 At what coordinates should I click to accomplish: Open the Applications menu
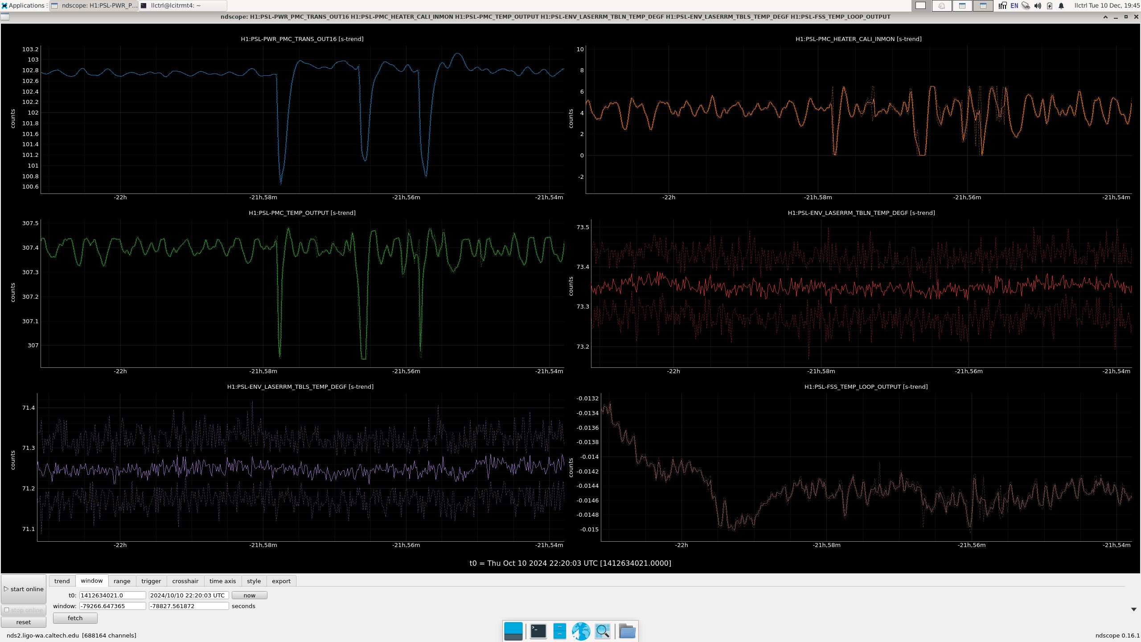(23, 5)
